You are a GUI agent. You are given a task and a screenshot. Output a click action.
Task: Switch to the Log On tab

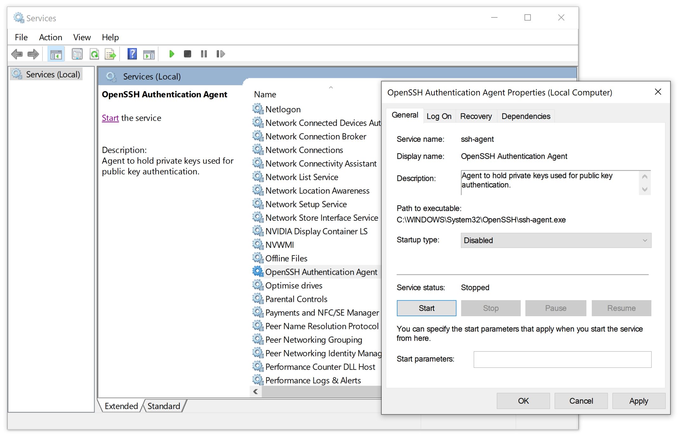(439, 116)
